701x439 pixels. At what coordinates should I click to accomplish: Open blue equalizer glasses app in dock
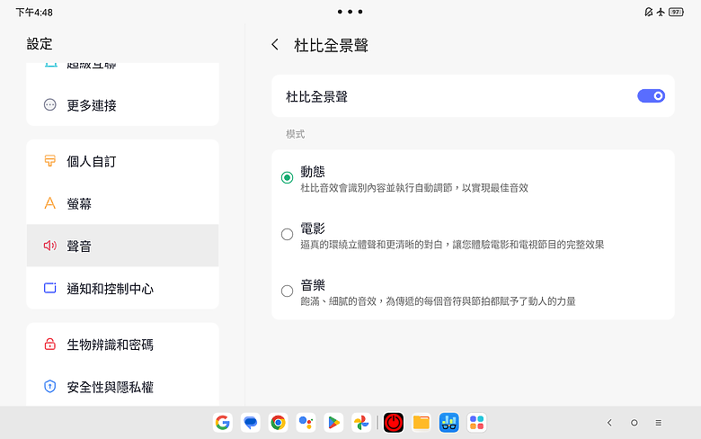coord(448,423)
